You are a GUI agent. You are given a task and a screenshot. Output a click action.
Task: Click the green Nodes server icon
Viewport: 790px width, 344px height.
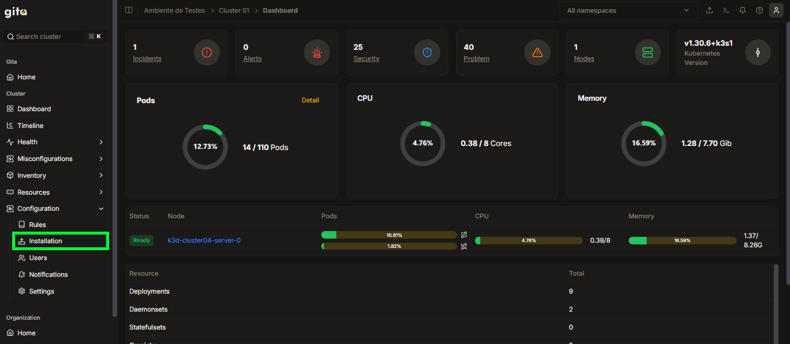648,53
